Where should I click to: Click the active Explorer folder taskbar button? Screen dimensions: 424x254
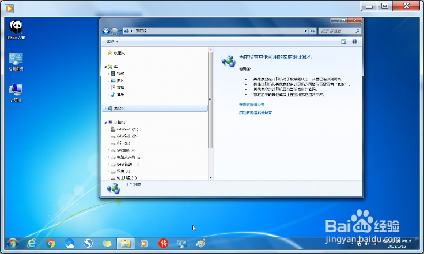coord(126,244)
